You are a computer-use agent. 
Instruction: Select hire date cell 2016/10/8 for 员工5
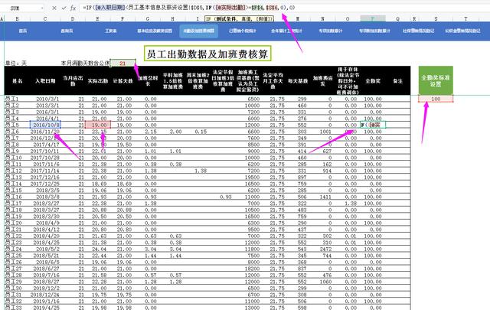pyautogui.click(x=45, y=125)
